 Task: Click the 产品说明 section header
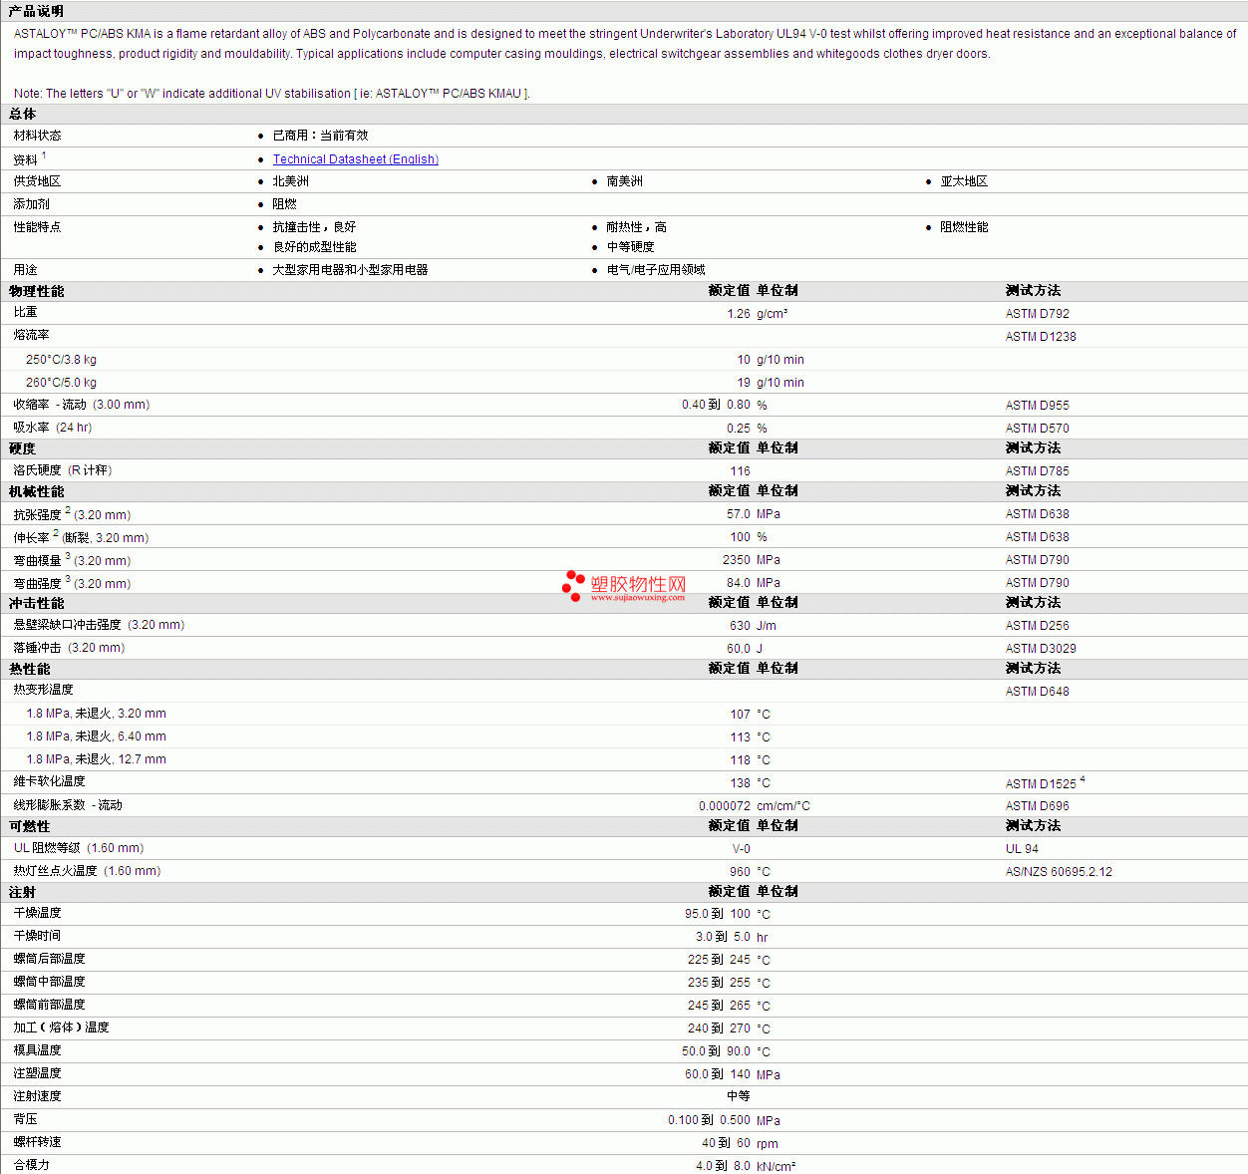click(x=36, y=11)
